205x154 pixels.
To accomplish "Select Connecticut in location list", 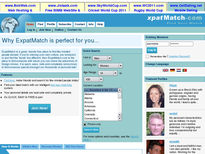I will [x=101, y=118].
